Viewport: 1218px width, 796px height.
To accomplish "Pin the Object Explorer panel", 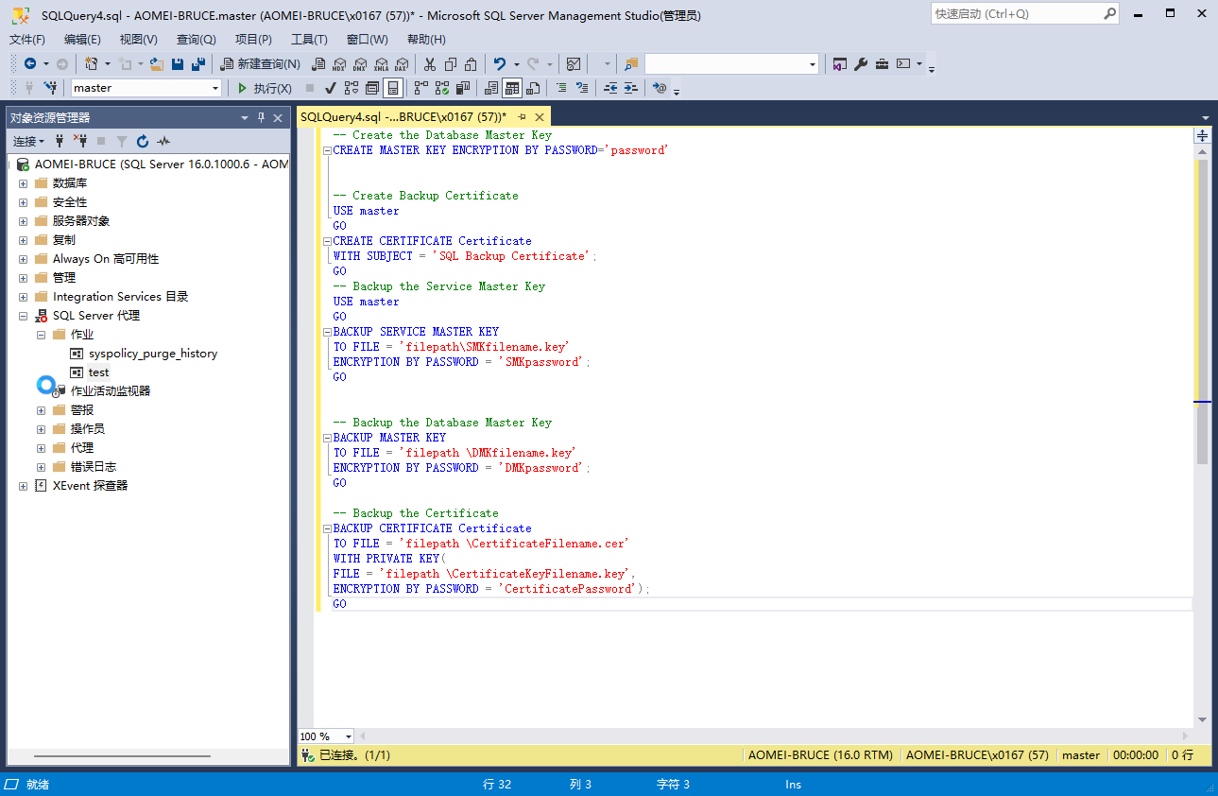I will coord(262,118).
